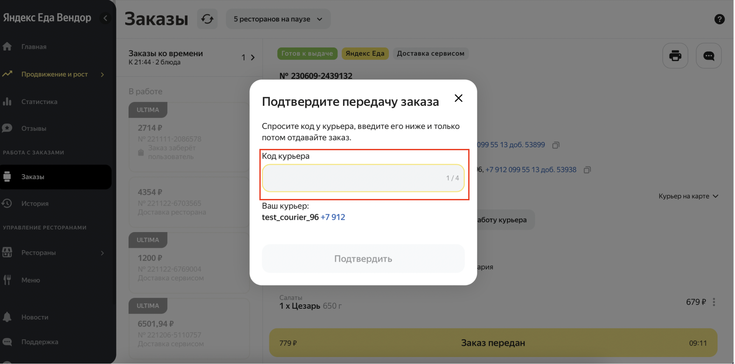Copy the first phone number
735x364 pixels.
point(556,145)
